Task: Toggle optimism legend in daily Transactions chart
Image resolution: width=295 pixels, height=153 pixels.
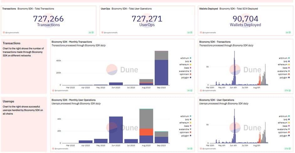Action: (x=284, y=74)
